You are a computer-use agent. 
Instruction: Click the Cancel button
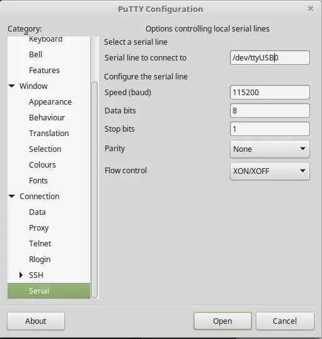285,321
